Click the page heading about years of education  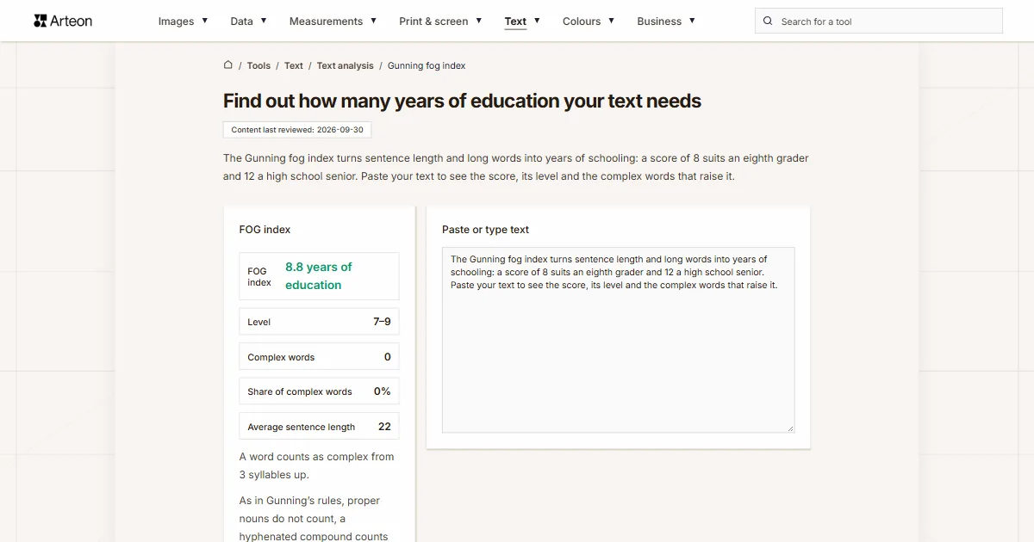tap(462, 101)
